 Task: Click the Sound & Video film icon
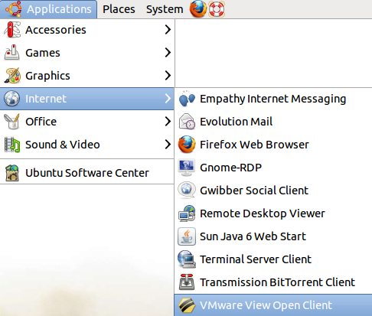click(x=12, y=145)
